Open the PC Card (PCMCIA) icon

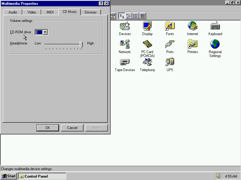(147, 44)
